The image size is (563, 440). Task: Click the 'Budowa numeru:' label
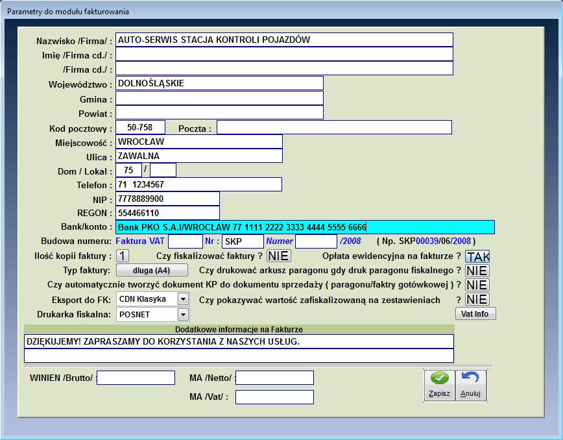tap(76, 241)
